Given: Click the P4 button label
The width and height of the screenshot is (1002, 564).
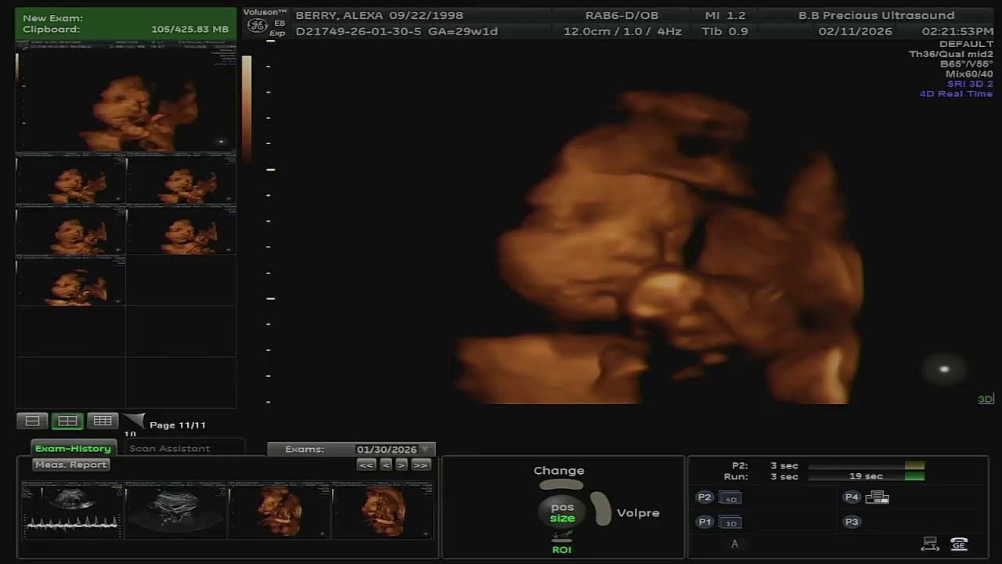Looking at the screenshot, I should [852, 497].
